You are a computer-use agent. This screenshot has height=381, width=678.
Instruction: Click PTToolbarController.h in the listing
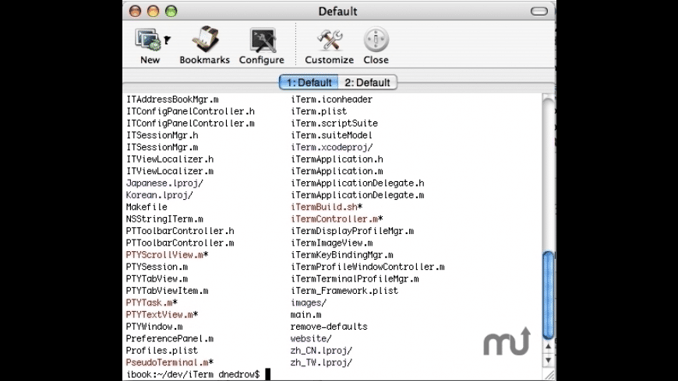[x=180, y=231]
